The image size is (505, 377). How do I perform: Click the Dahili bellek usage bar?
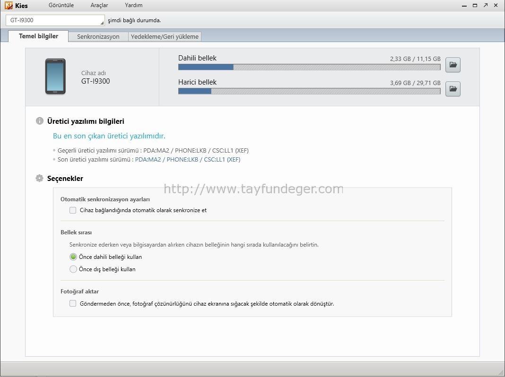click(x=309, y=67)
